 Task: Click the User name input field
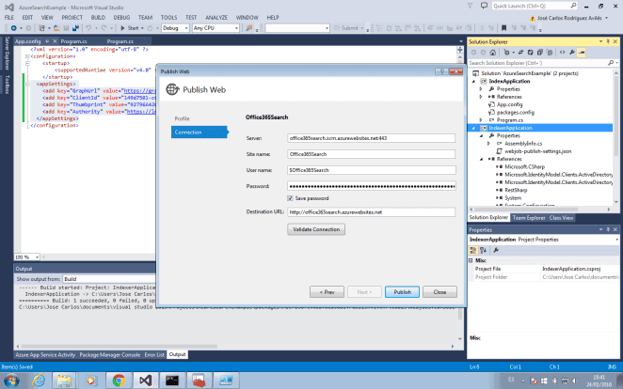tap(371, 170)
